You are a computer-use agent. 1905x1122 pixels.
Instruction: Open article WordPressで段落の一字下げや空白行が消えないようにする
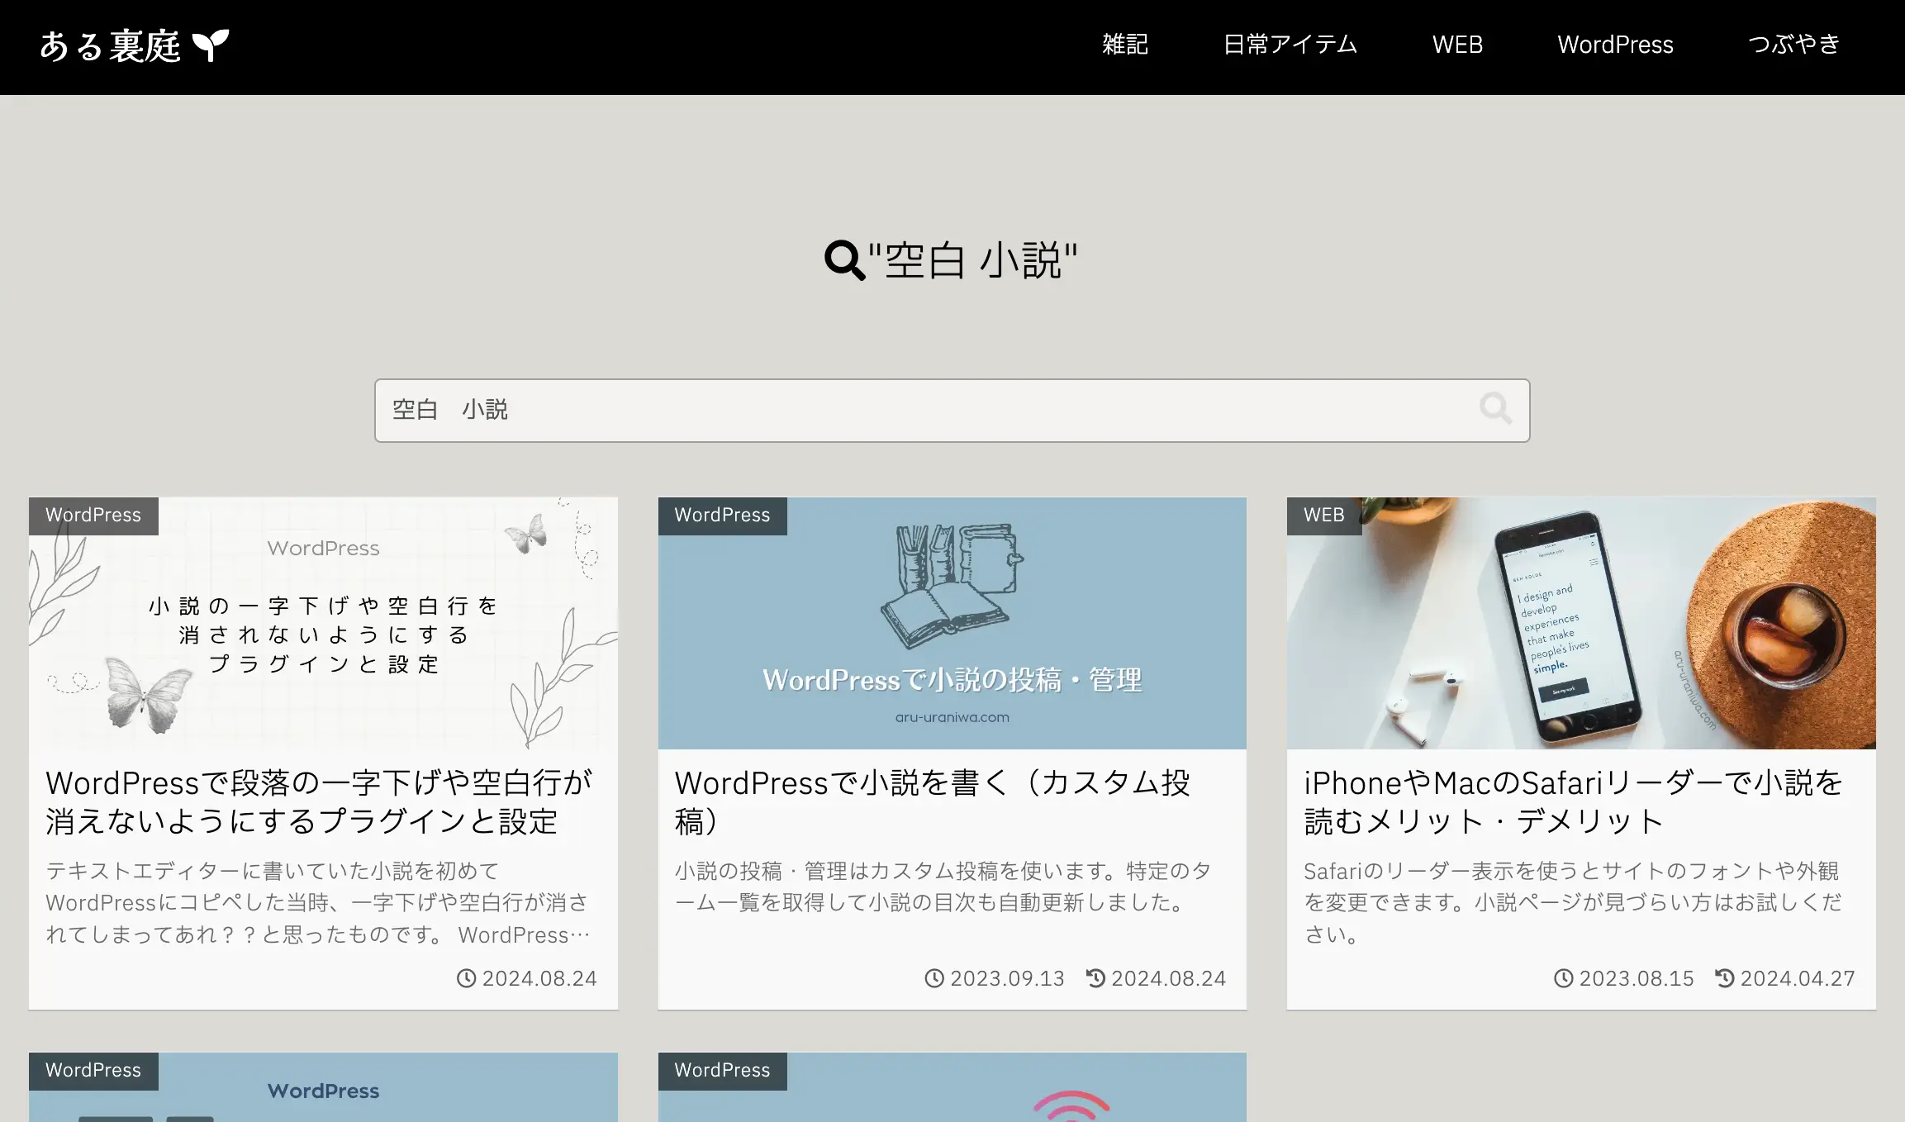tap(320, 801)
